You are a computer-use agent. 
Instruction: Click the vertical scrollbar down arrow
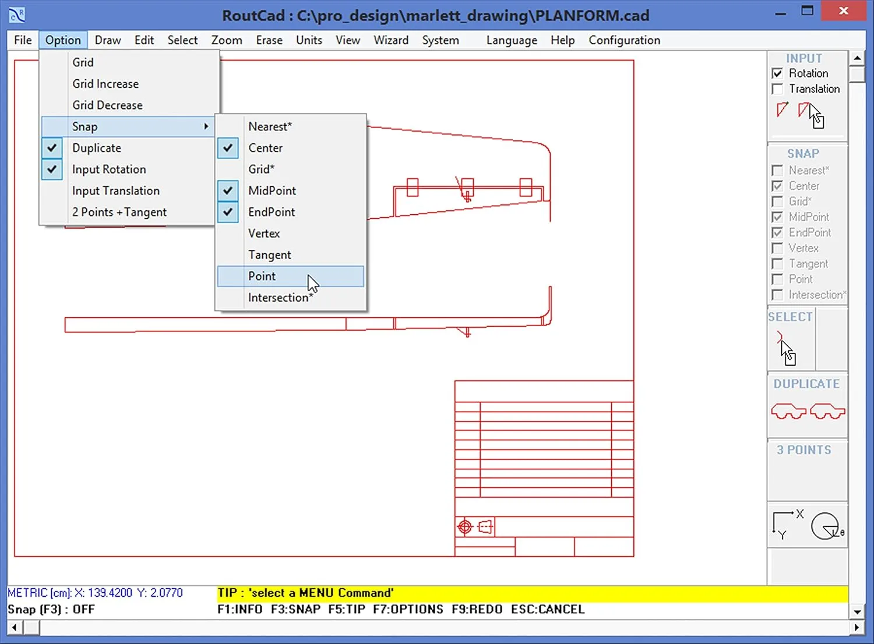pyautogui.click(x=857, y=612)
